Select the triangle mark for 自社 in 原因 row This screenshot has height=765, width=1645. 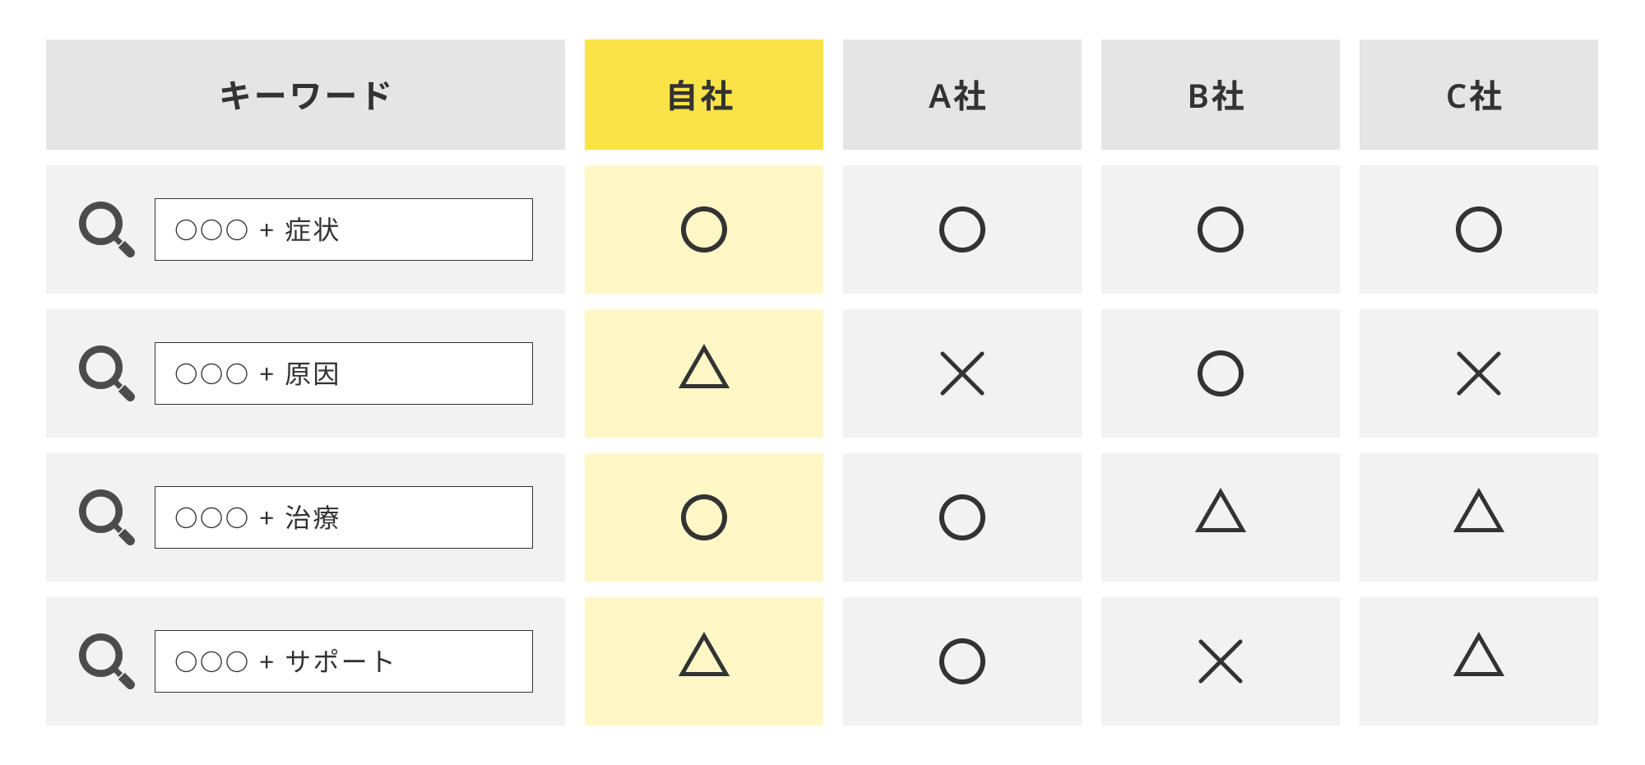click(704, 368)
